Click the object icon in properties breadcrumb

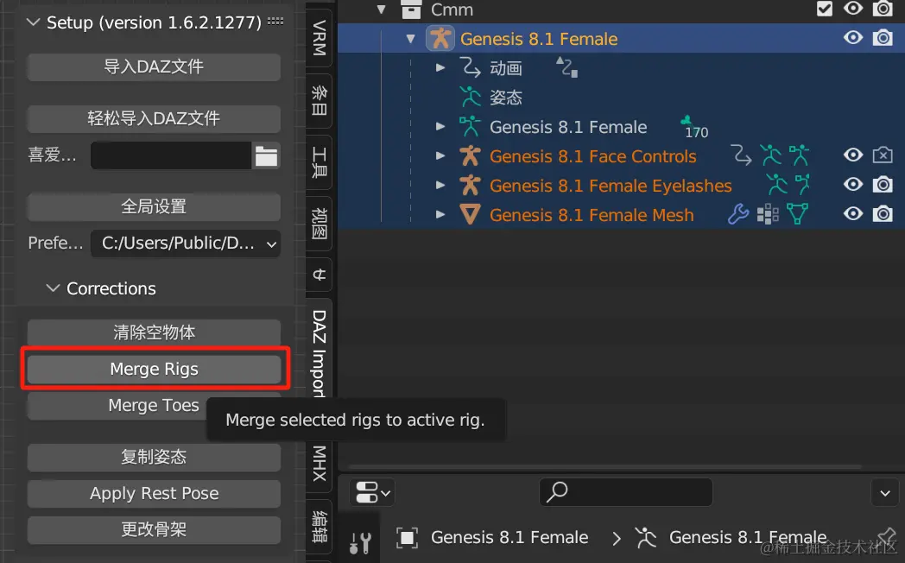click(407, 538)
